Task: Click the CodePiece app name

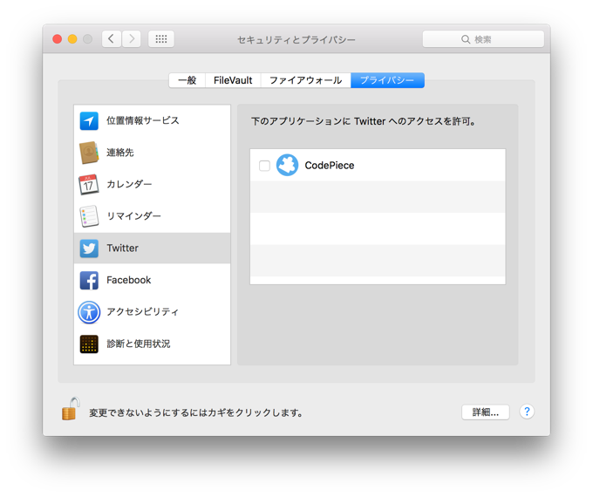Action: click(330, 166)
